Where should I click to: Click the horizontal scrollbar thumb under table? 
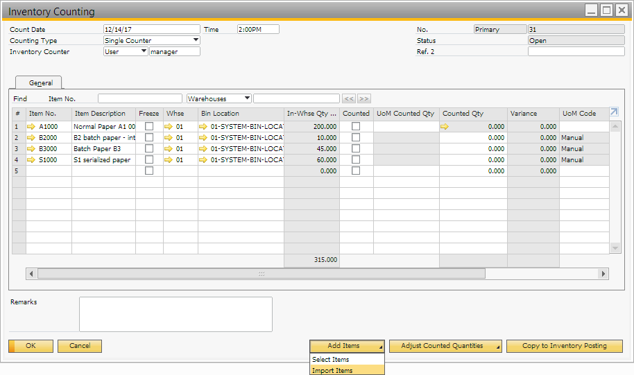pos(261,274)
